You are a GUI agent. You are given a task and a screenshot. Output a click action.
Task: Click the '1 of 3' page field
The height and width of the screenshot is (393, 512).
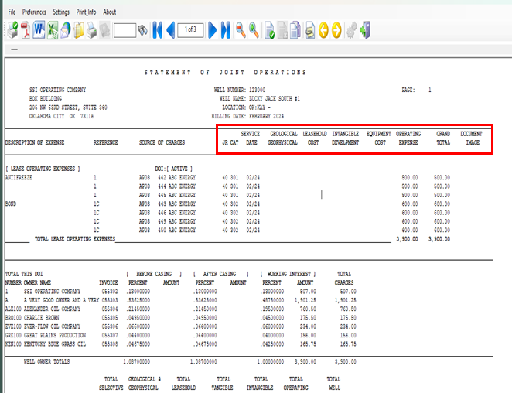191,30
